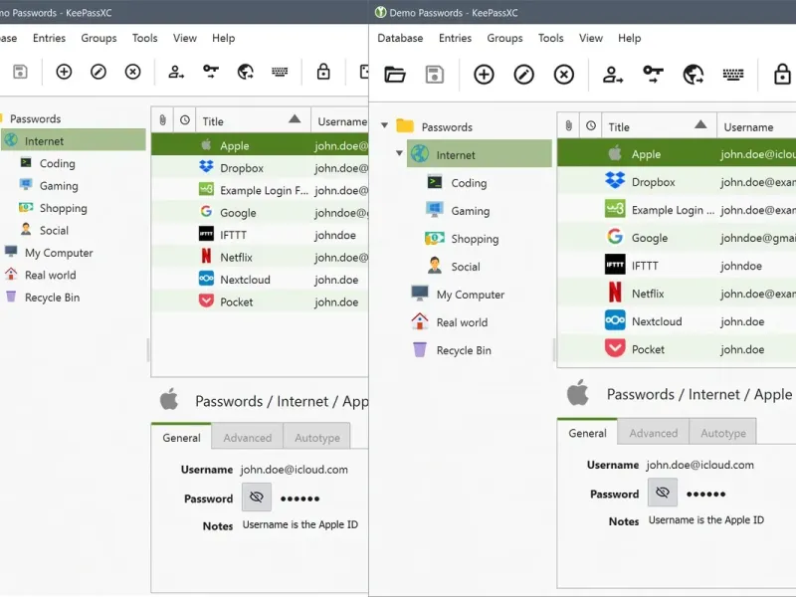Open Tools menu in left window

(x=144, y=38)
